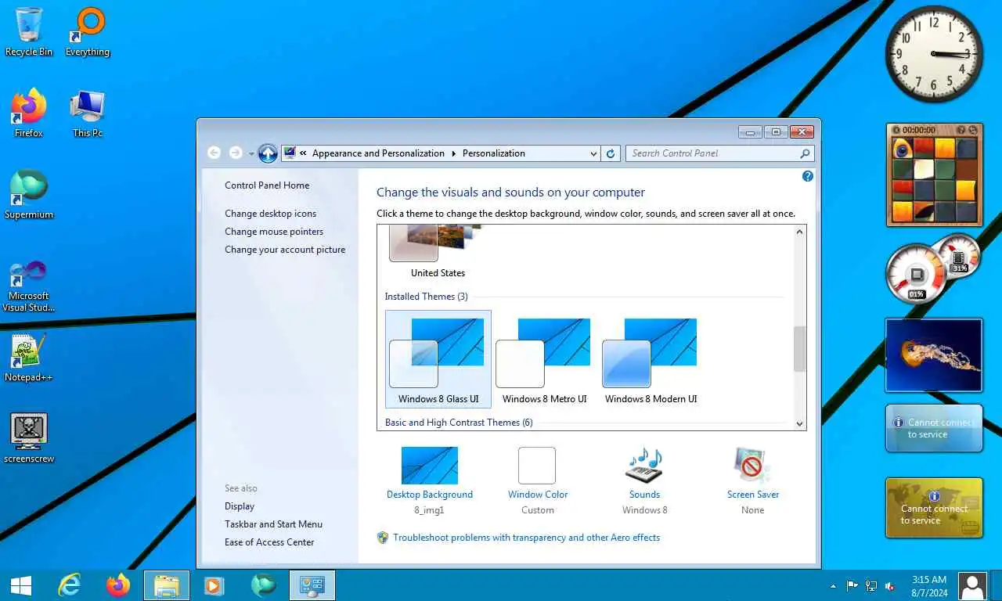Click the blue Cannot connect to service gadget
The image size is (1002, 601).
pos(934,428)
